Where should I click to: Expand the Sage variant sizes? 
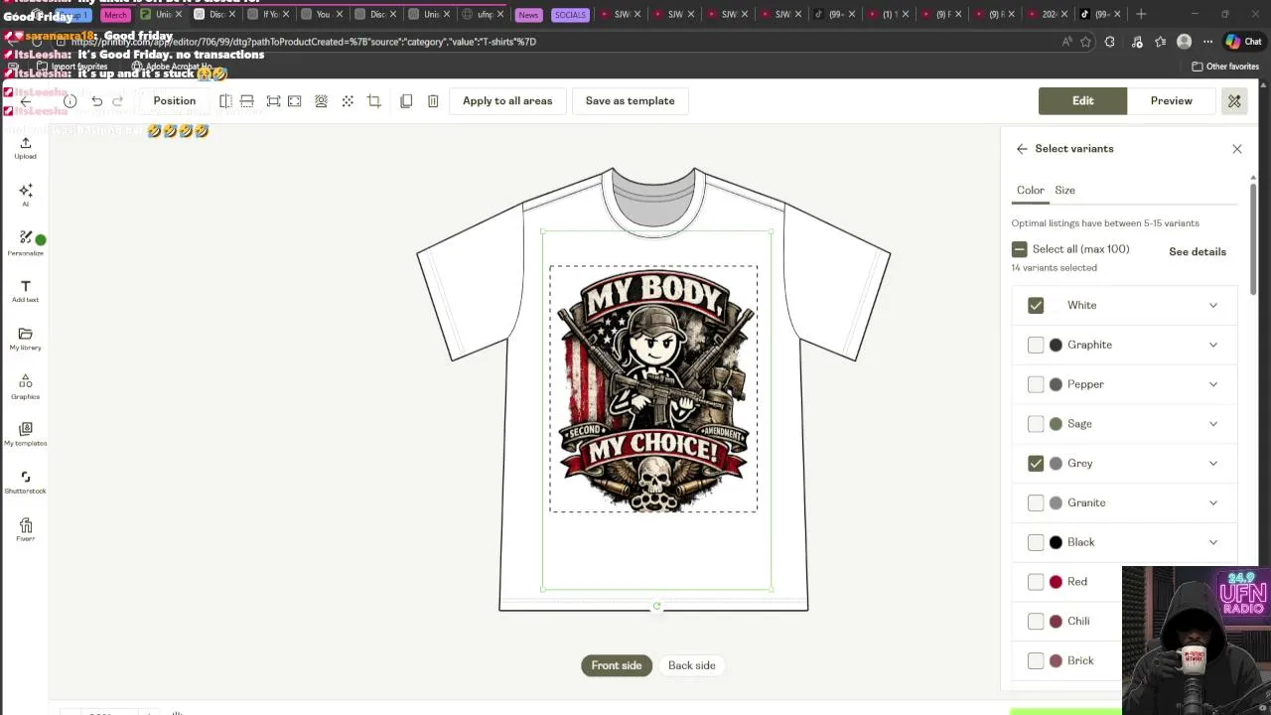[1213, 424]
